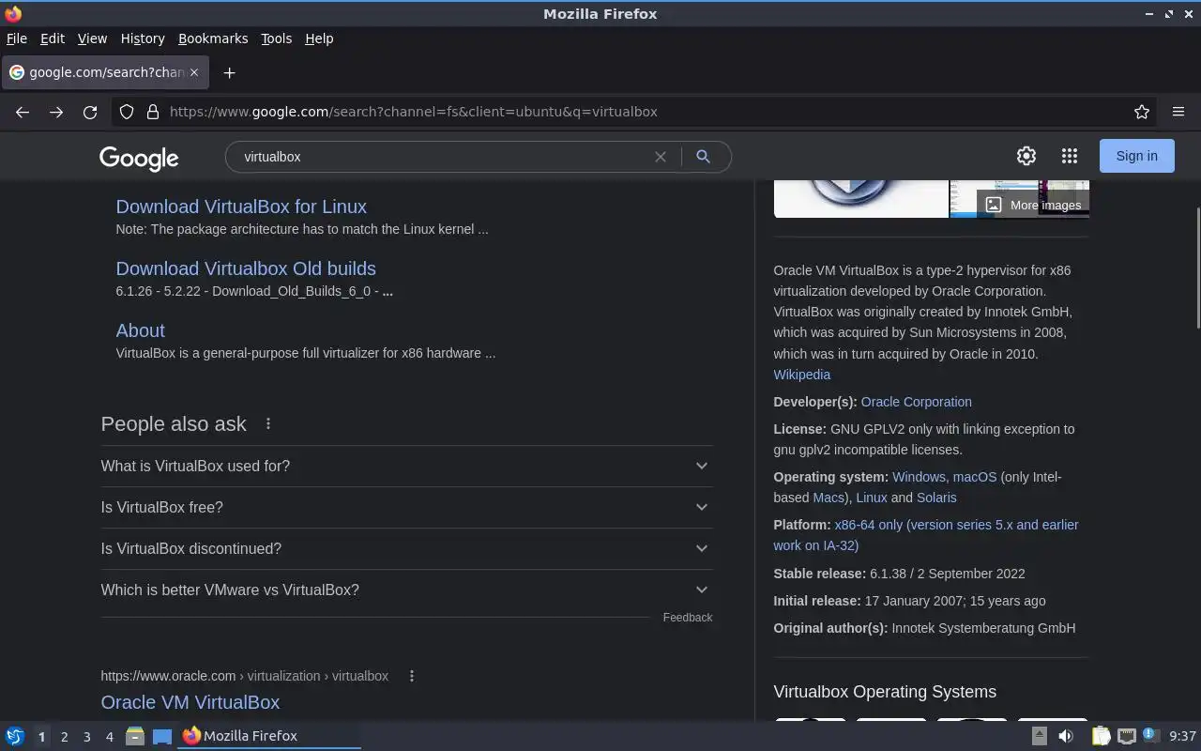This screenshot has width=1201, height=751.
Task: Click the Linux operating system link
Action: coord(872,498)
